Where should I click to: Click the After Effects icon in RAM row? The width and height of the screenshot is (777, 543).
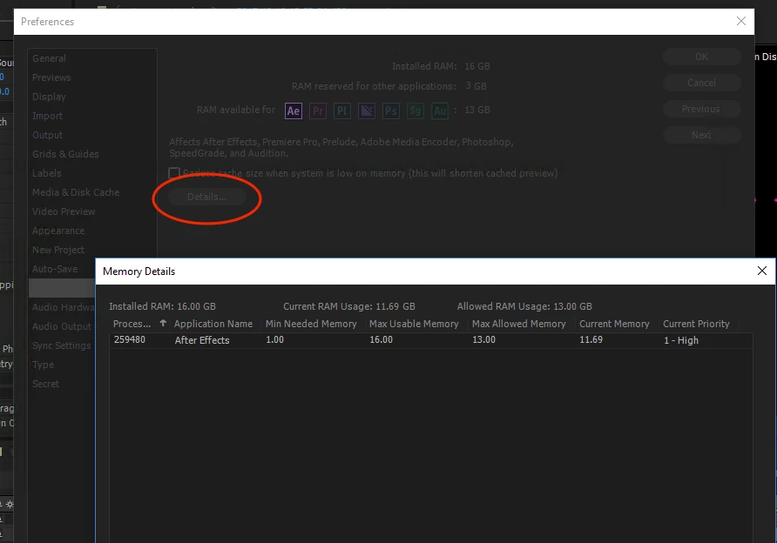click(294, 111)
